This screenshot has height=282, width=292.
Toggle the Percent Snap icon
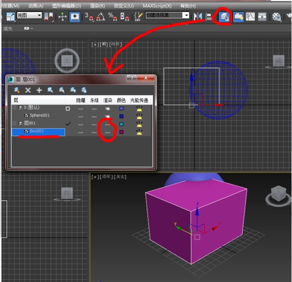click(113, 16)
